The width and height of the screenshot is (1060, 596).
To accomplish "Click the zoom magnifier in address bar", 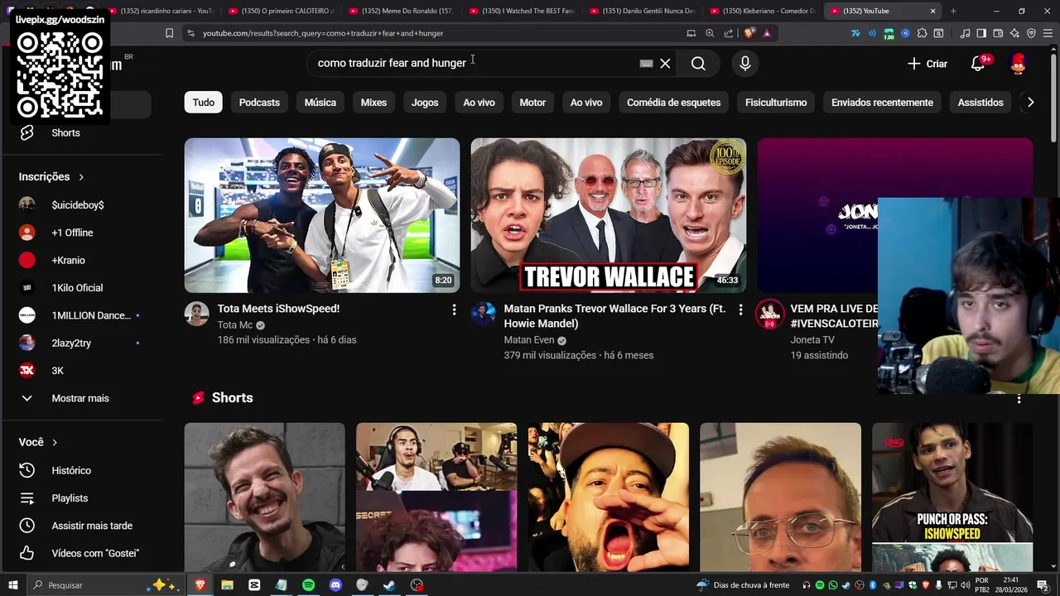I will (x=710, y=33).
